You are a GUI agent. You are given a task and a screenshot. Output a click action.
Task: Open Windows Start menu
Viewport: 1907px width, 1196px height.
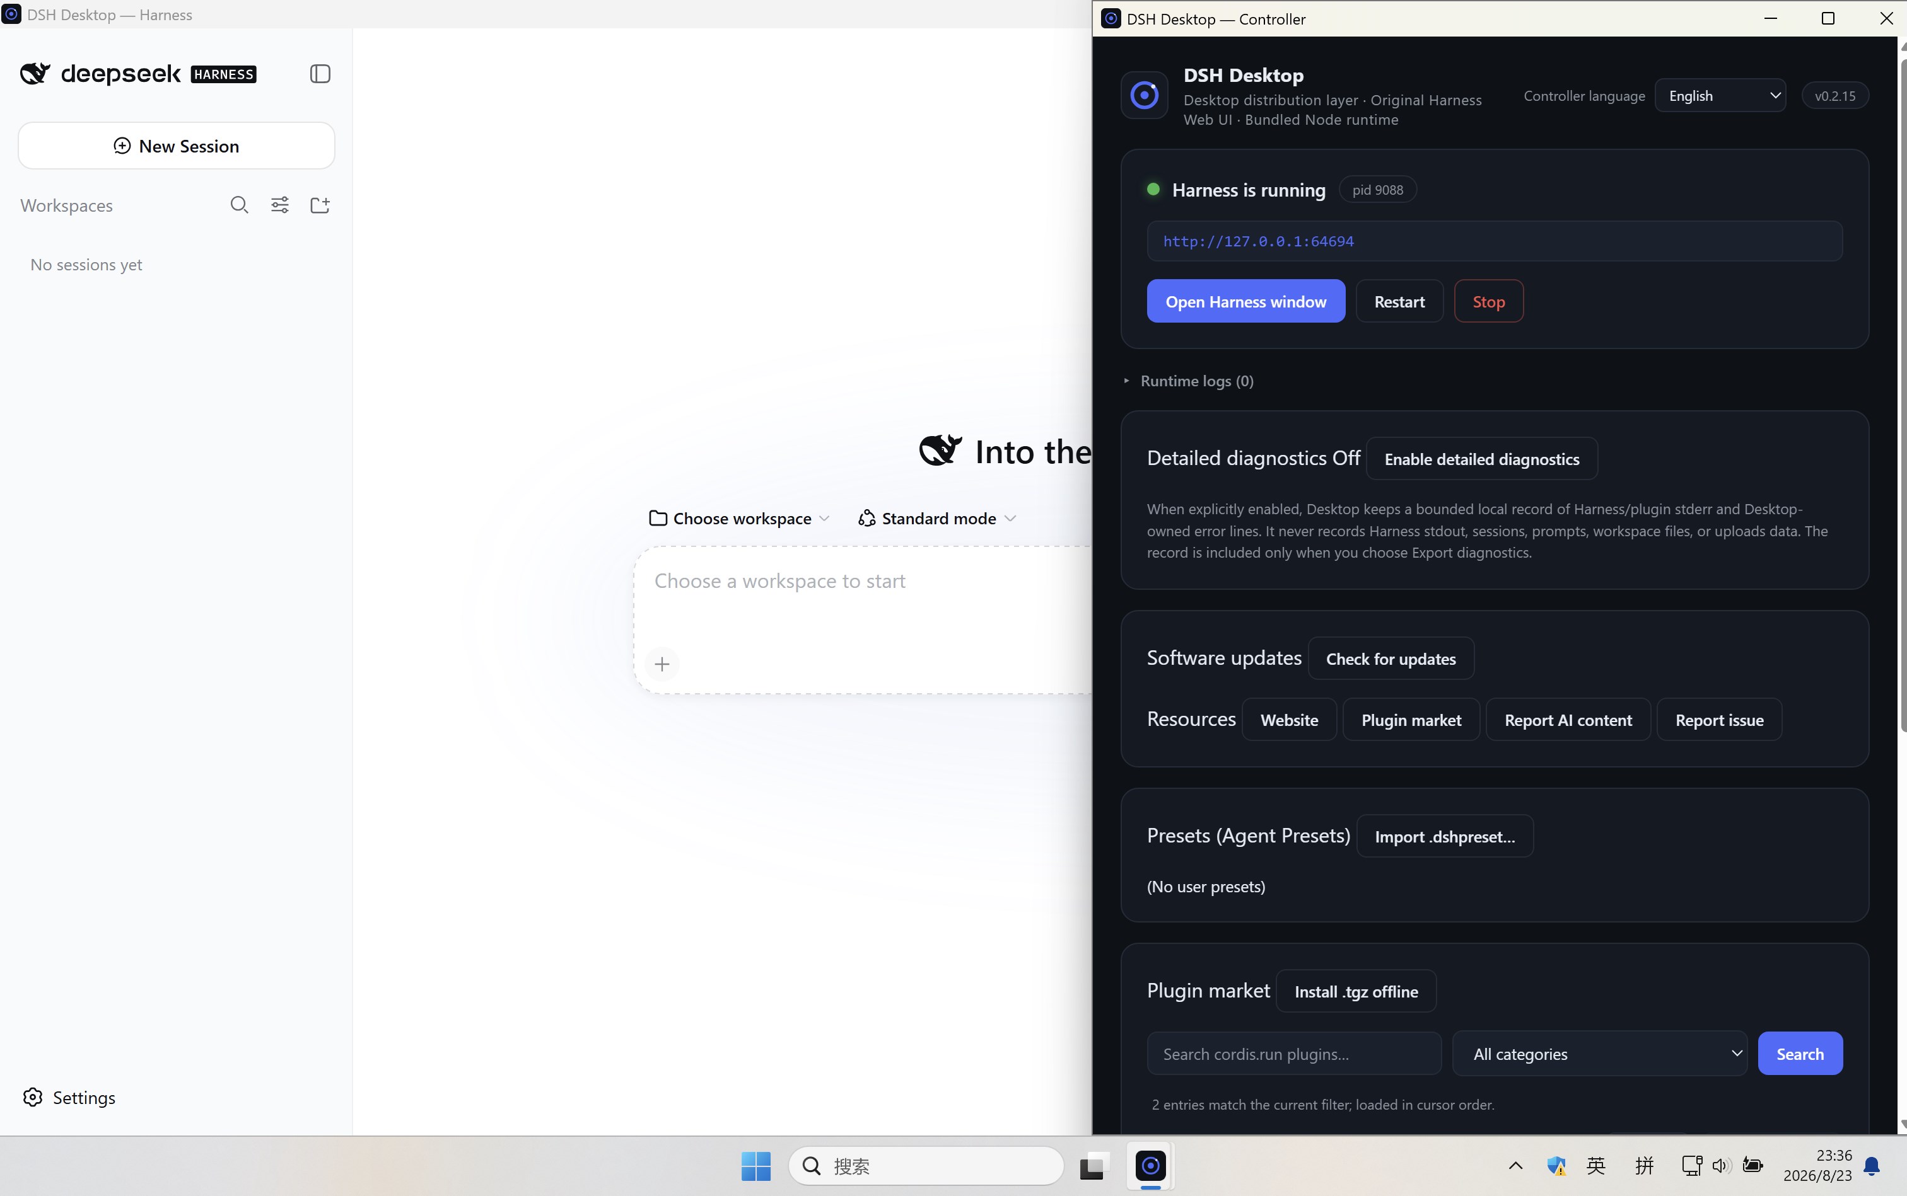click(756, 1165)
